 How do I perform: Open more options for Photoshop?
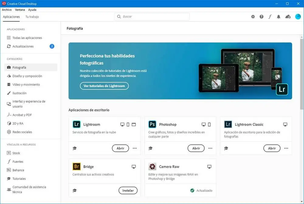point(210,148)
